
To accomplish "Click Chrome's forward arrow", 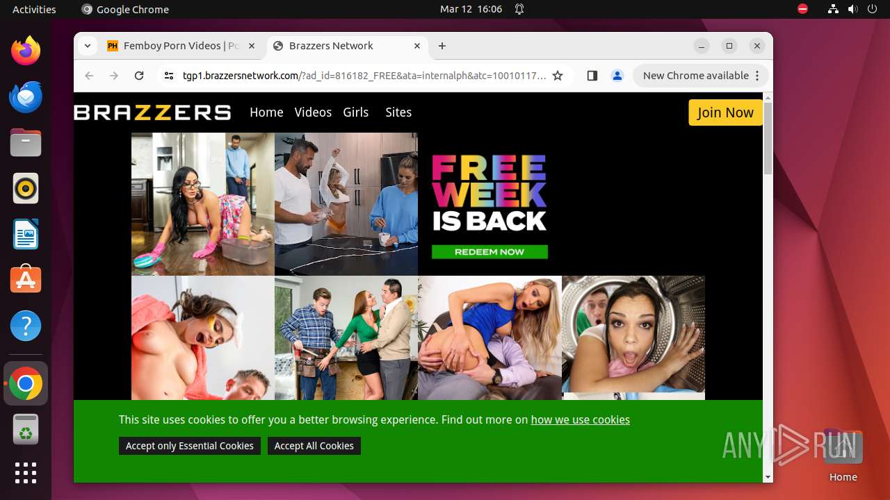I will pos(114,76).
